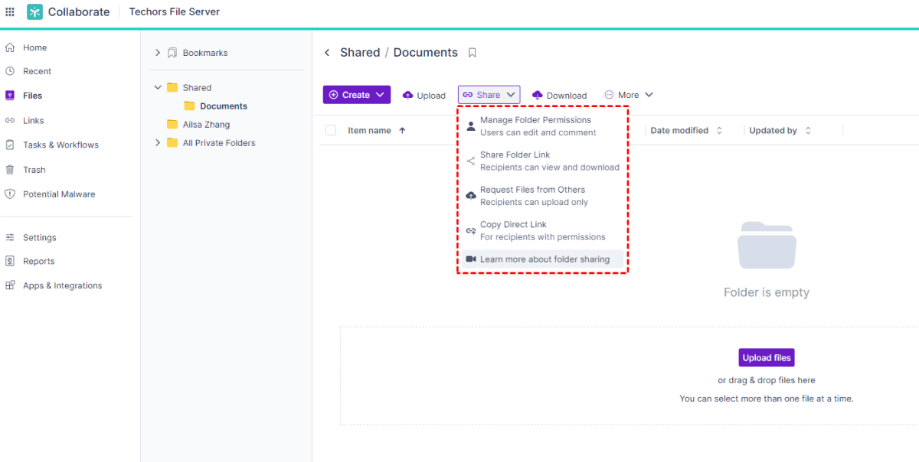Viewport: 919px width, 462px height.
Task: Select the Ailsa Zhang folder label
Action: coord(206,124)
